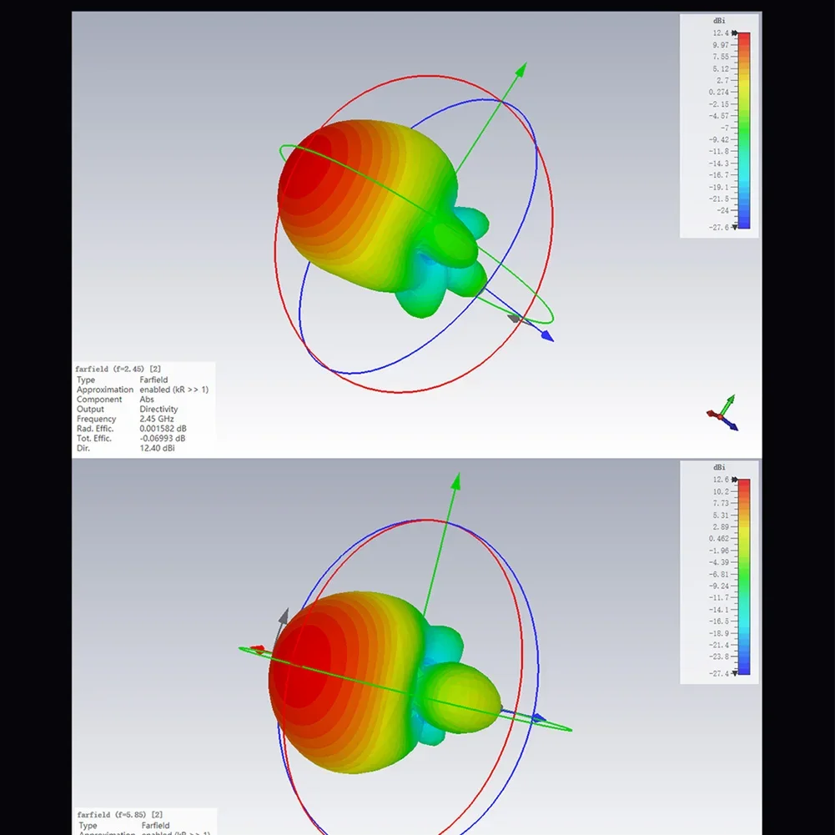This screenshot has height=835, width=835.
Task: Click the 12.6 maximum marker on lower color scale
Action: (735, 480)
